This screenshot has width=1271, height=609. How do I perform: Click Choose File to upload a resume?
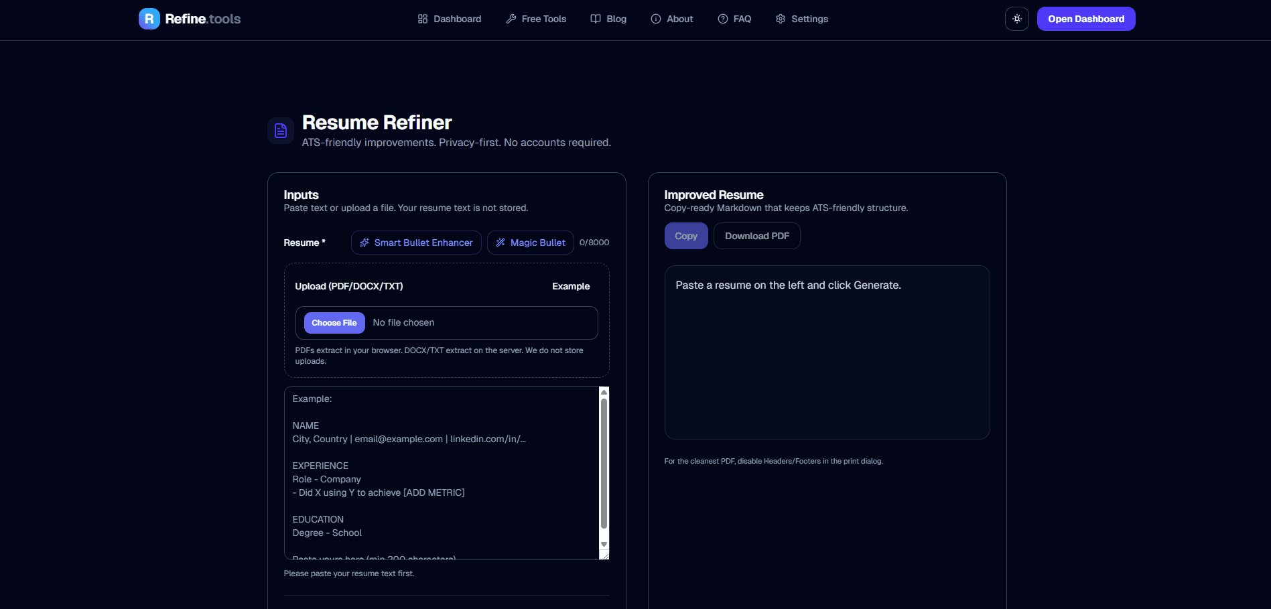coord(334,322)
